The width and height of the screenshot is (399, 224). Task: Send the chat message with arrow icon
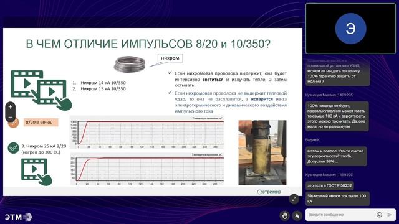point(390,215)
